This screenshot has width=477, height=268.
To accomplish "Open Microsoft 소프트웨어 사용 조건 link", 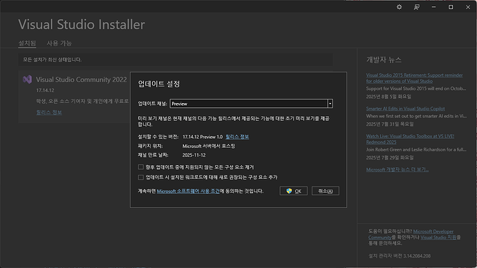I will click(x=188, y=191).
